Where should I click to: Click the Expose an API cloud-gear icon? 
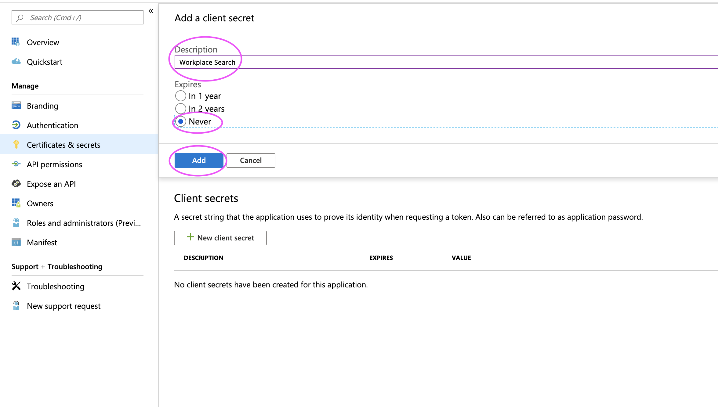(16, 184)
